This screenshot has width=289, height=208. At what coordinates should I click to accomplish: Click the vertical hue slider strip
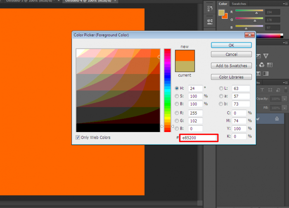[167, 90]
